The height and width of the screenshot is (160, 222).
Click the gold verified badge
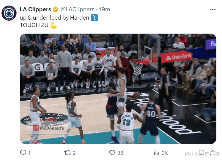pos(56,9)
